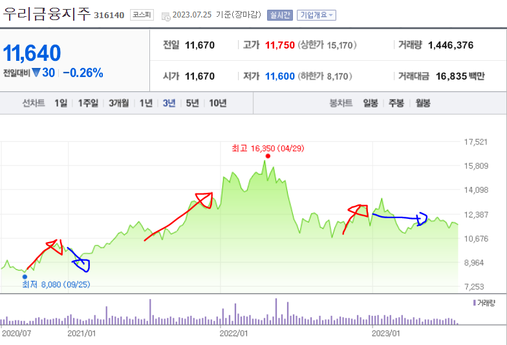This screenshot has height=345, width=507.
Task: Click the calendar icon beside 2023.07.25
Action: pyautogui.click(x=166, y=17)
